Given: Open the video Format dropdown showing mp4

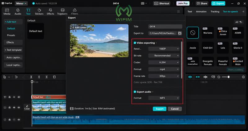Looking at the screenshot, I should click(164, 69).
